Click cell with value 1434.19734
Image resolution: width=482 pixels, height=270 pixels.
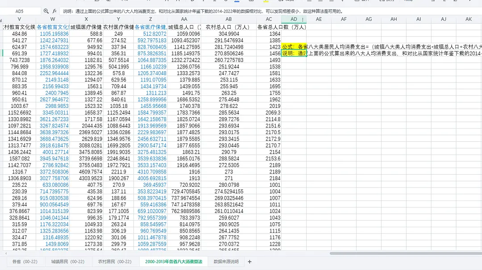pyautogui.click(x=150, y=86)
